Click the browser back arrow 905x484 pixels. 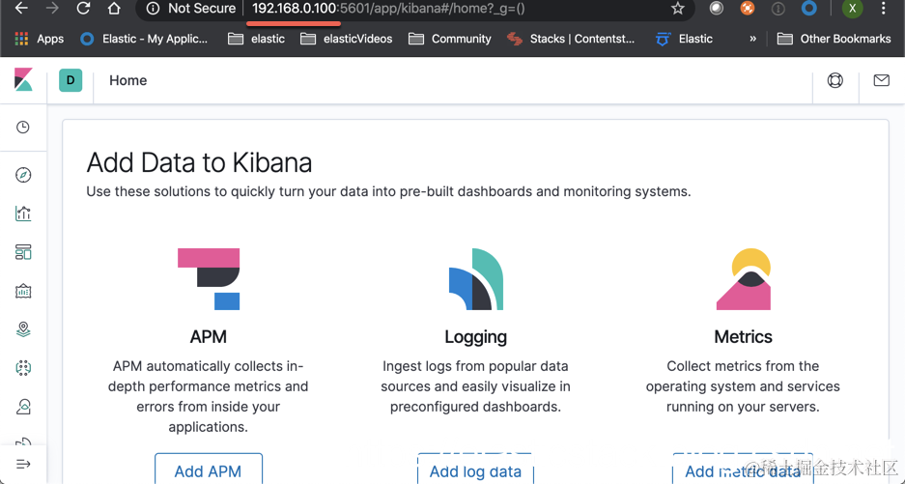[x=21, y=8]
